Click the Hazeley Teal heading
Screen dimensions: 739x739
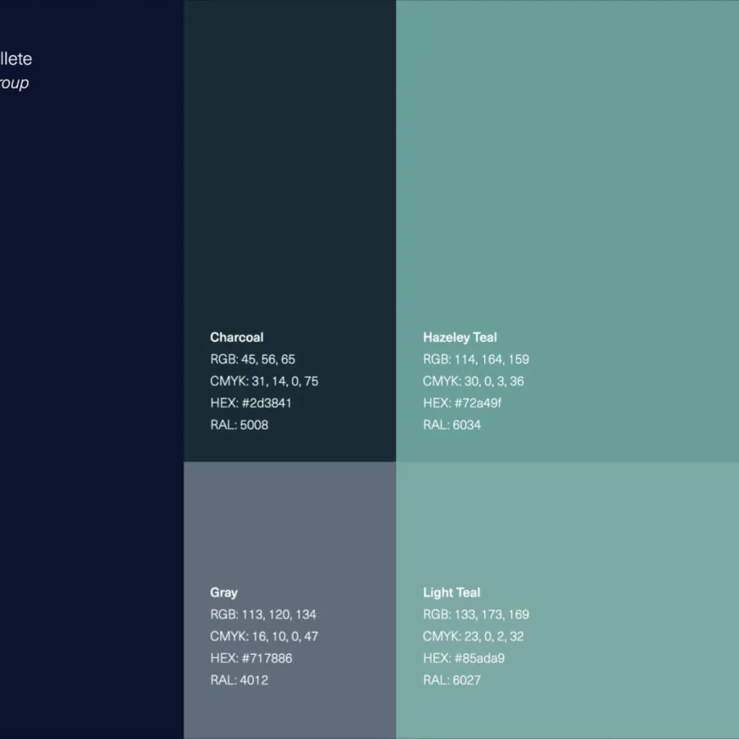(460, 337)
